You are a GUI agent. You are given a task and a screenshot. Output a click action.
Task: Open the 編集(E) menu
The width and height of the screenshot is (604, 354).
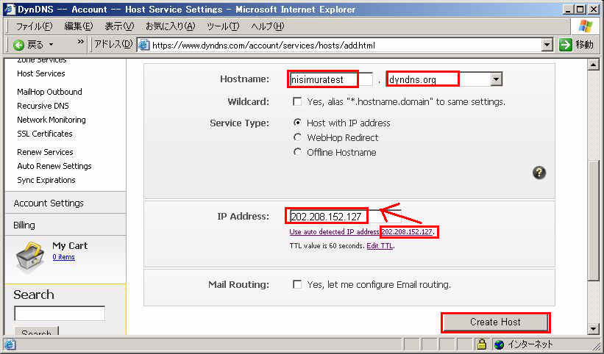(79, 26)
